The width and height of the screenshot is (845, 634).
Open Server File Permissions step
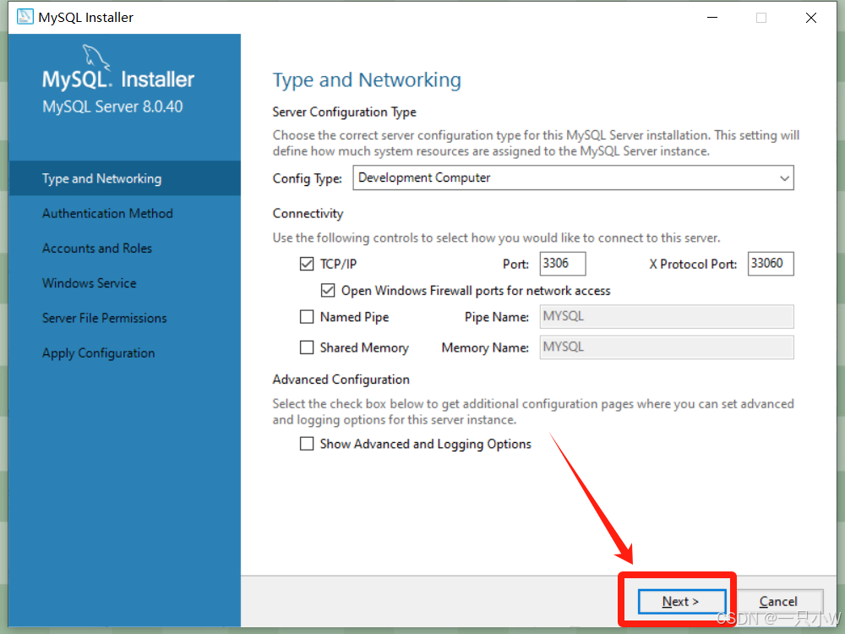click(105, 318)
